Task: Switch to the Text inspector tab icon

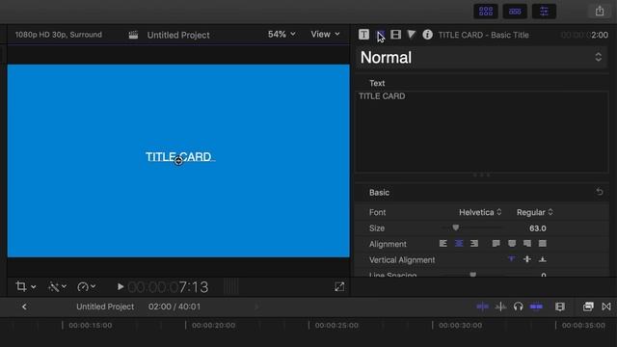Action: pyautogui.click(x=380, y=35)
